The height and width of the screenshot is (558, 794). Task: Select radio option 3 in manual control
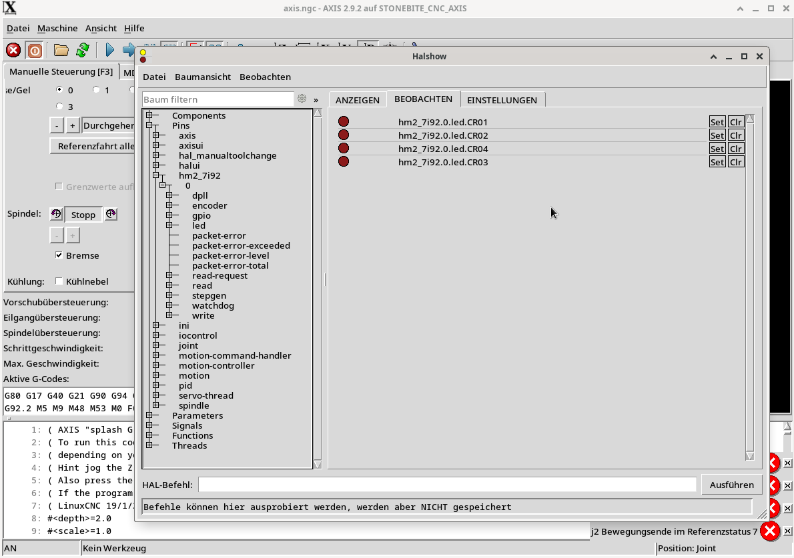pos(59,106)
